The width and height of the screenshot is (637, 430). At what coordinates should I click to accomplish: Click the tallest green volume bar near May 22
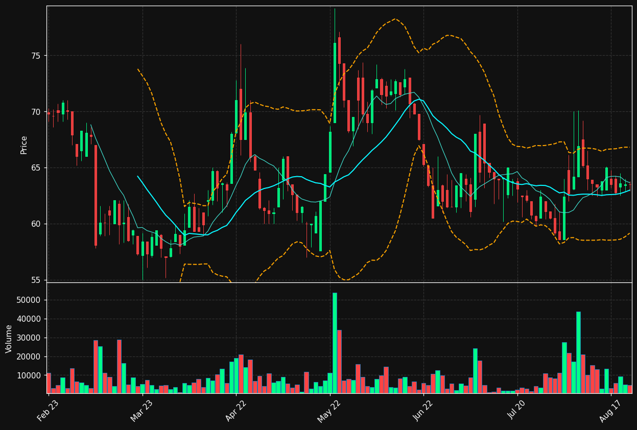point(335,343)
